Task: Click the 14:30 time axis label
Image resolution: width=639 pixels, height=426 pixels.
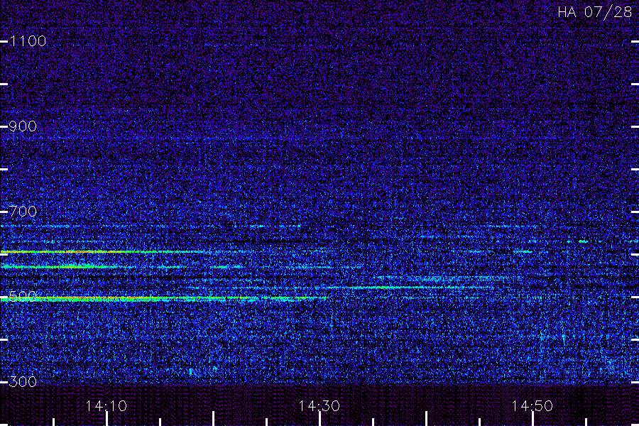Action: [x=319, y=406]
